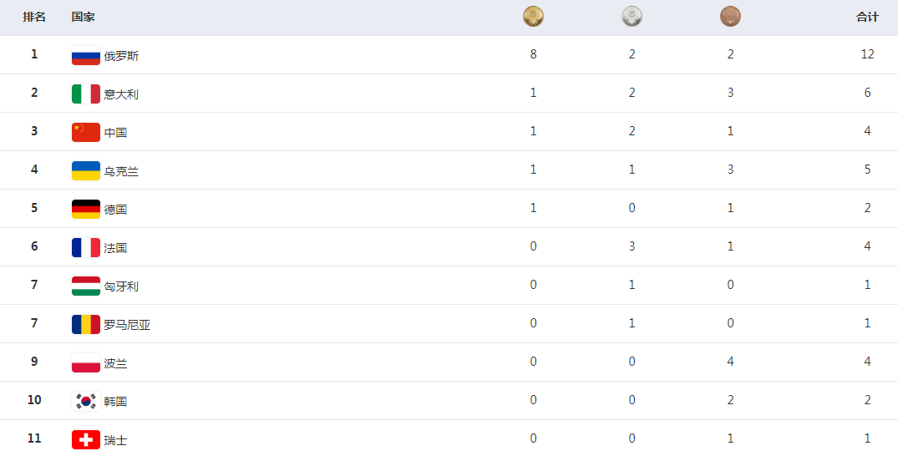898x456 pixels.
Task: Click Russia's total medal count 12
Action: pyautogui.click(x=867, y=54)
